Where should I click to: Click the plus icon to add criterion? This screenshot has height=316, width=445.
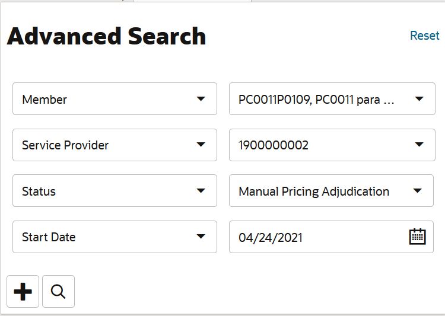pyautogui.click(x=23, y=291)
